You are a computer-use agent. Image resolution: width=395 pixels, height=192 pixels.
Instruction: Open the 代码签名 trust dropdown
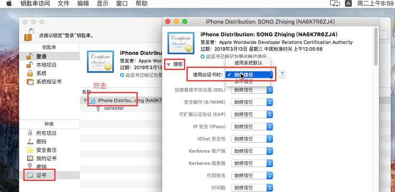(x=252, y=176)
